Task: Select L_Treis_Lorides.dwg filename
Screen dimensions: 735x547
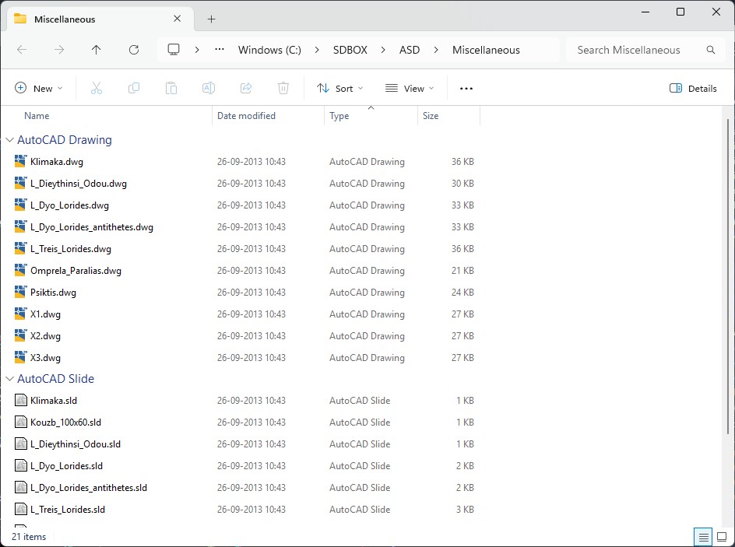Action: click(x=70, y=249)
